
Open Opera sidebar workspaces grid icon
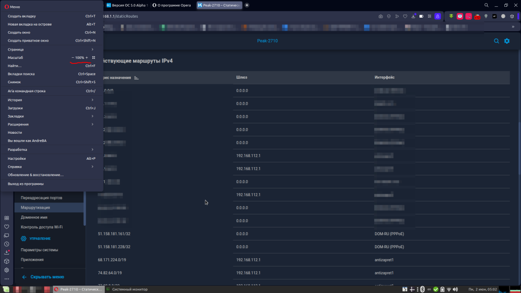tap(7, 218)
